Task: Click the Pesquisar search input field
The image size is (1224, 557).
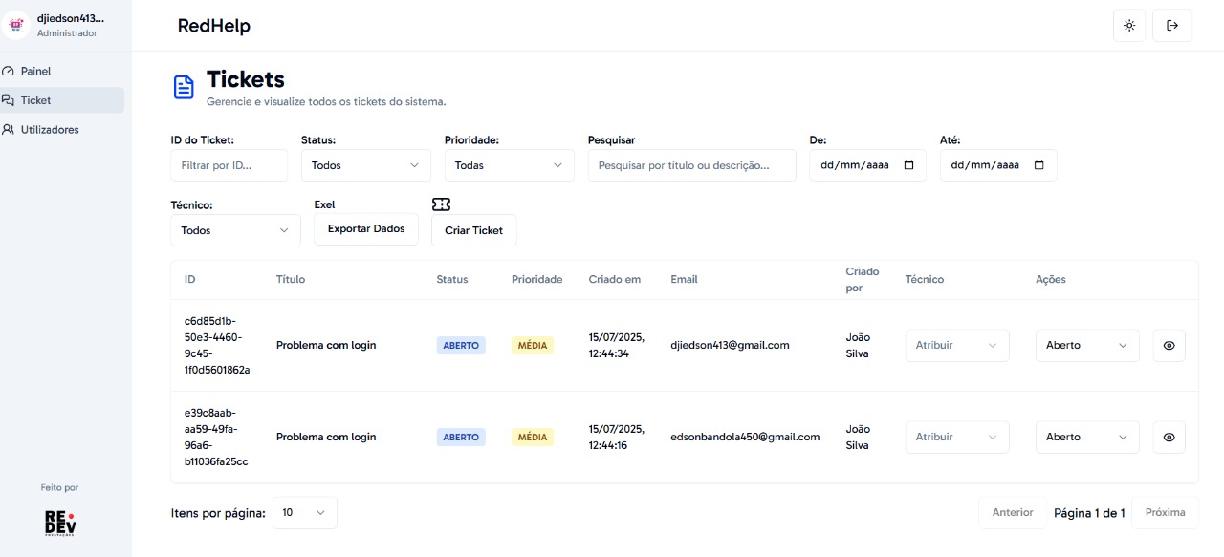Action: click(x=691, y=164)
